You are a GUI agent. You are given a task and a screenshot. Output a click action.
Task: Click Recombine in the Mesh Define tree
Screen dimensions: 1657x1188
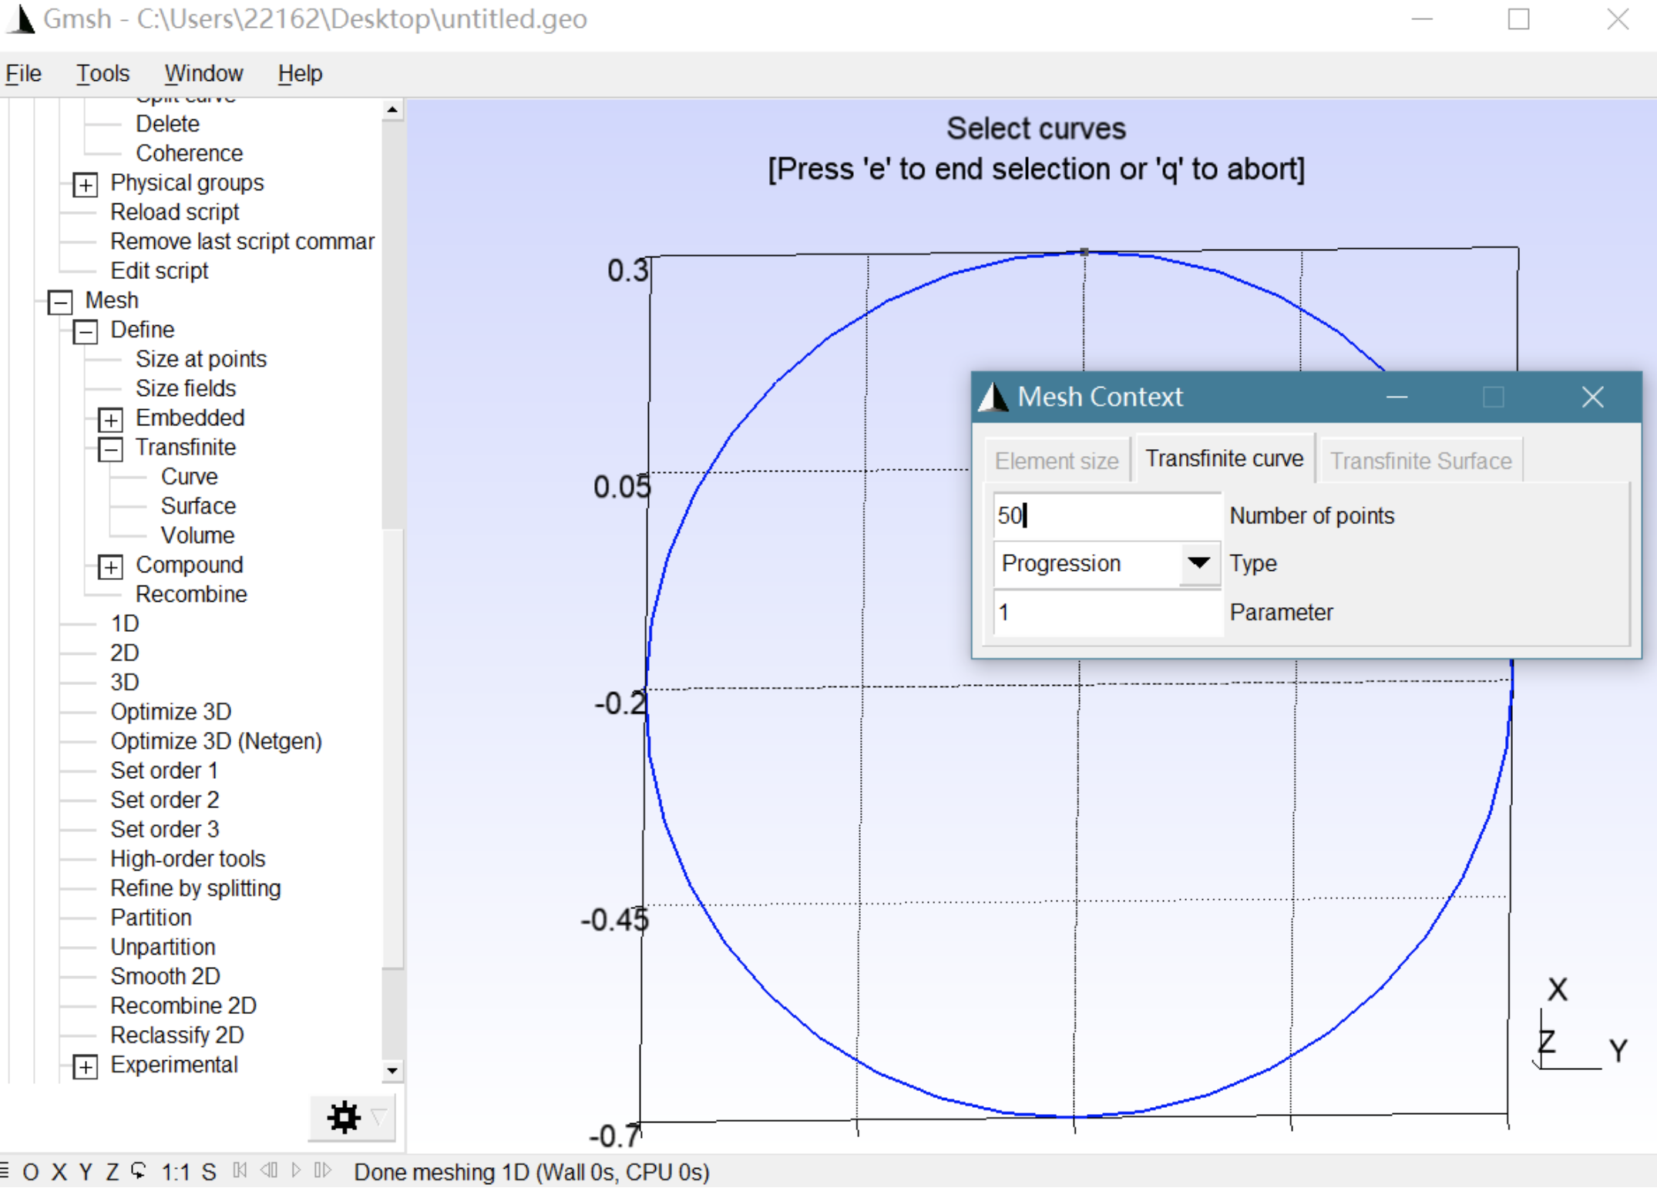(191, 594)
